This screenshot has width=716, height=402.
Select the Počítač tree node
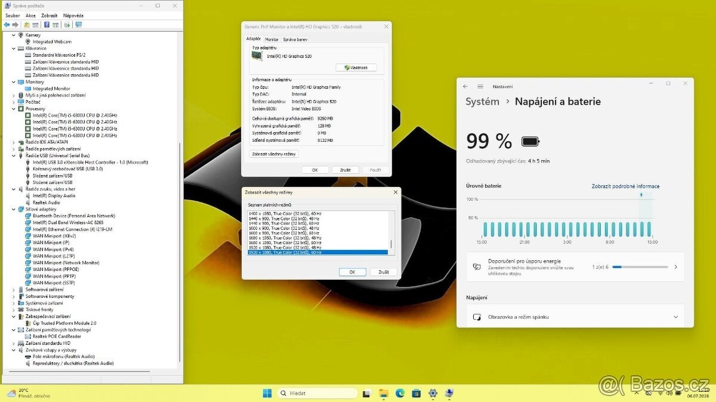pyautogui.click(x=33, y=102)
